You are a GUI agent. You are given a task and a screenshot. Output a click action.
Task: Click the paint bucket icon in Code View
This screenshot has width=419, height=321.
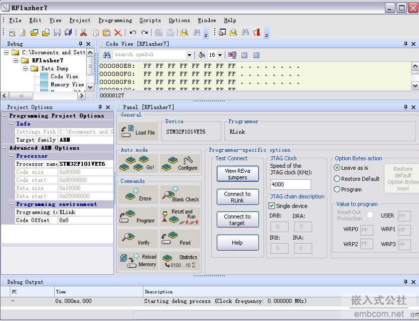click(202, 55)
